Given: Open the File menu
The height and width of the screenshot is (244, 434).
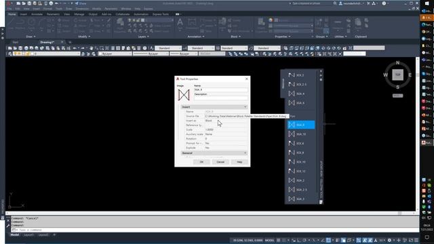Looking at the screenshot, I should 9,9.
